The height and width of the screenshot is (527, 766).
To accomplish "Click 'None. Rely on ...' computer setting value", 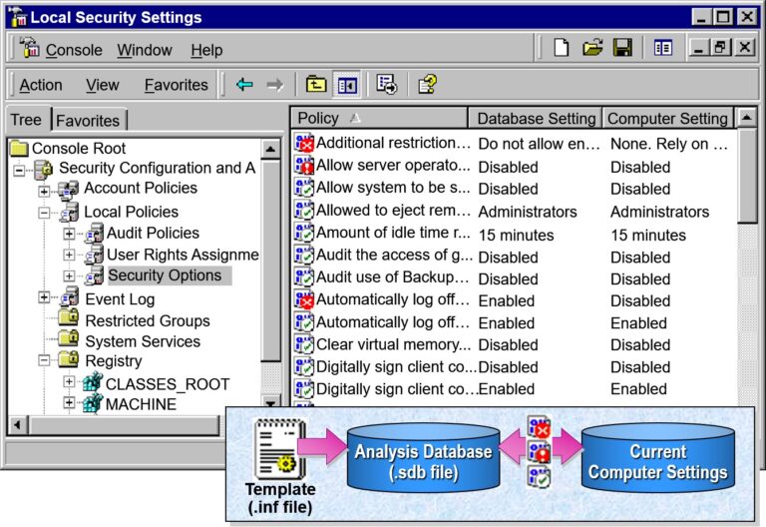I will coord(669,144).
